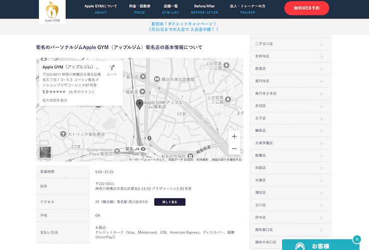
Task: Click the Apple GYM菊名店 map pin
Action: click(x=140, y=104)
